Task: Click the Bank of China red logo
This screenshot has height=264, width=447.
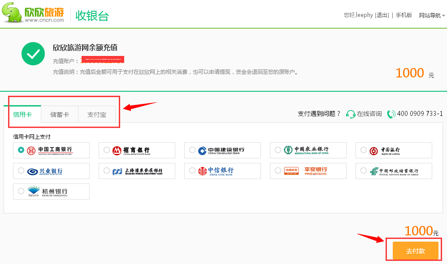Action: point(373,151)
